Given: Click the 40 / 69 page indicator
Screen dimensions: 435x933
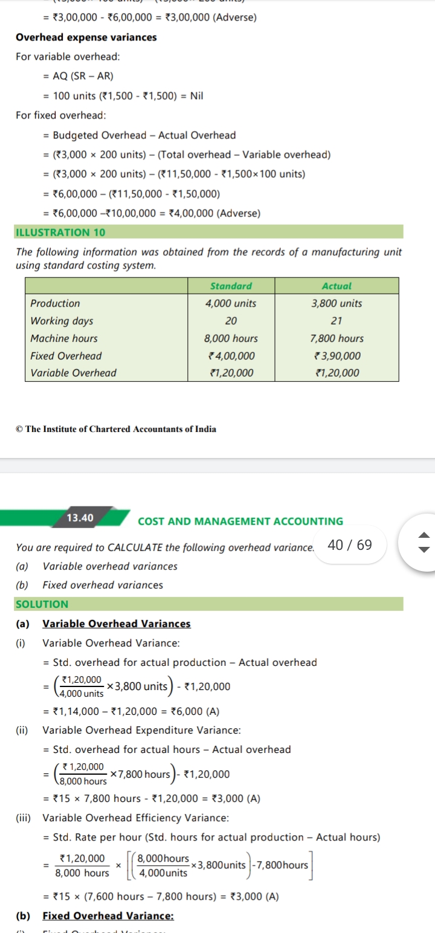Looking at the screenshot, I should point(350,545).
